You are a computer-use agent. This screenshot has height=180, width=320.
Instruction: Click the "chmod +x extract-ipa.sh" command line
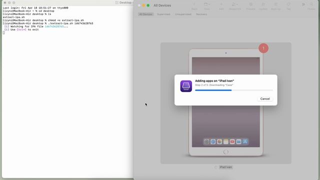(x=43, y=20)
